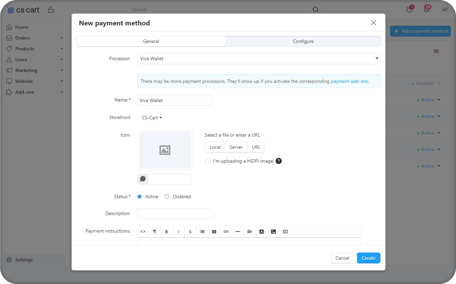This screenshot has height=284, width=456.
Task: Click the storefront lock icon
Action: [51, 9]
